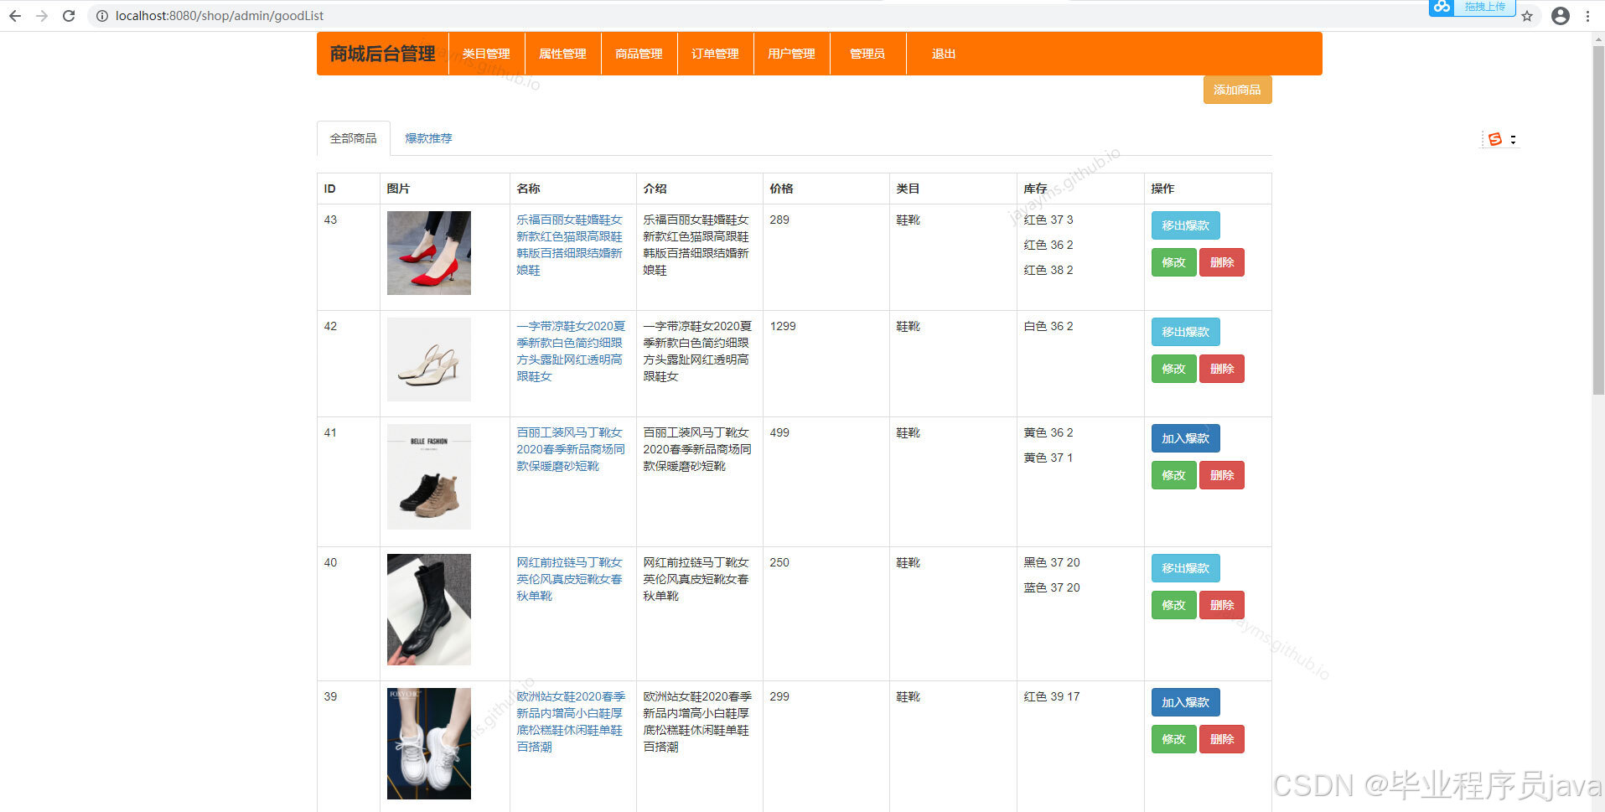Click 移出爆款 for product 40
1605x812 pixels.
(x=1185, y=568)
